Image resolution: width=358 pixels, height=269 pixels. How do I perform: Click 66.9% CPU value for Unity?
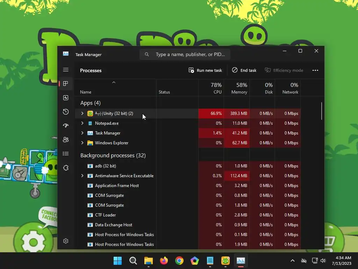click(x=216, y=113)
